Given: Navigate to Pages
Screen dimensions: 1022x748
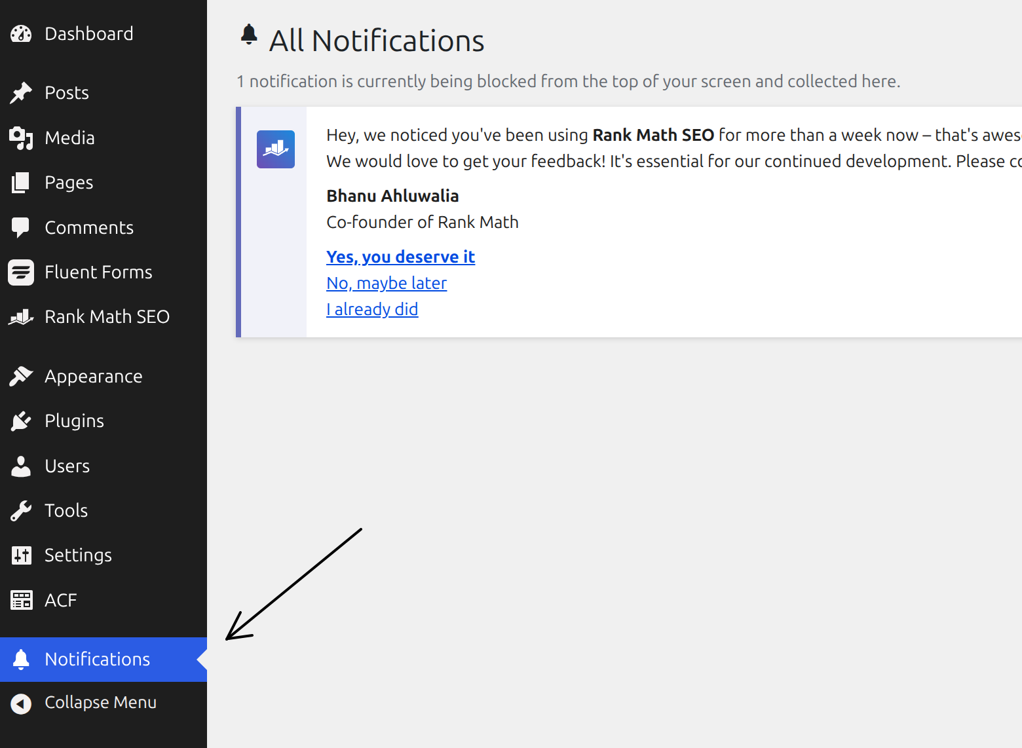Looking at the screenshot, I should (x=104, y=183).
